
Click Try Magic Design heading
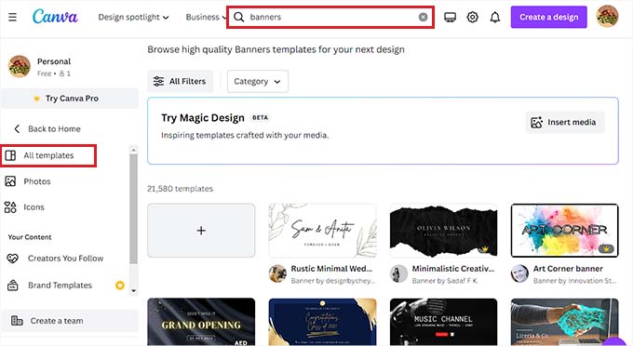tap(203, 118)
